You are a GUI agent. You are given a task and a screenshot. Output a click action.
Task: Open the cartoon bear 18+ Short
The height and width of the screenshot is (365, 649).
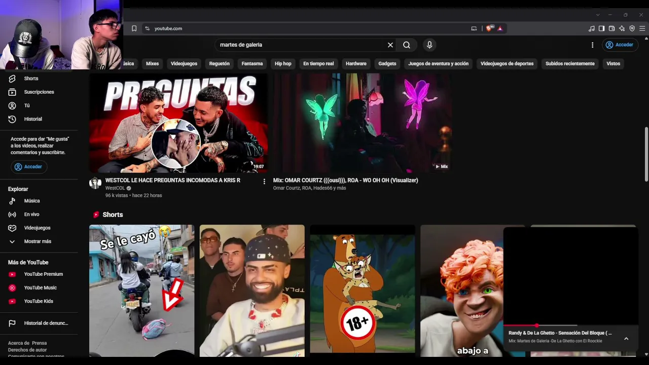click(x=363, y=290)
